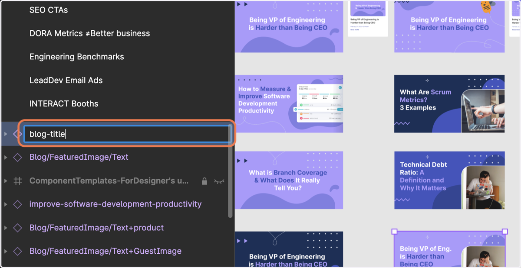Viewport: 521px width, 268px height.
Task: Expand the Blog/FeaturedImage/Text+product layer
Action: [x=6, y=228]
